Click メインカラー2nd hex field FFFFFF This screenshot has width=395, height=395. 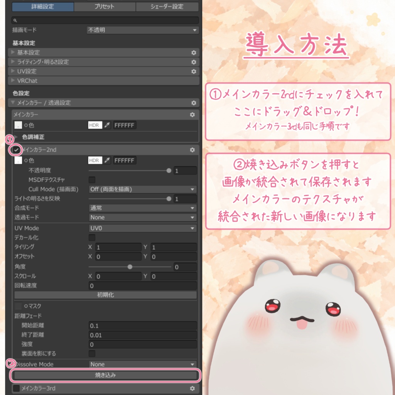(125, 160)
